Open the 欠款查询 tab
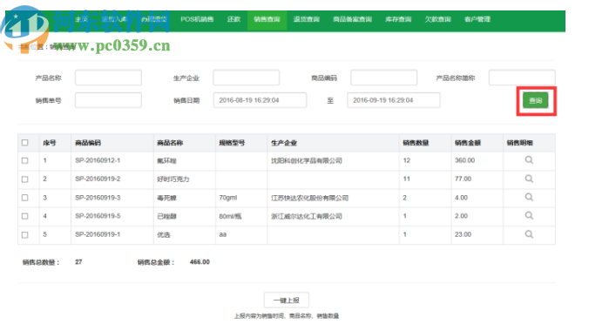 (x=437, y=19)
